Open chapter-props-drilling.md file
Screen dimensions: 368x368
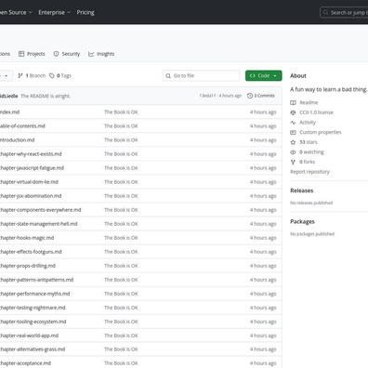[x=28, y=266]
